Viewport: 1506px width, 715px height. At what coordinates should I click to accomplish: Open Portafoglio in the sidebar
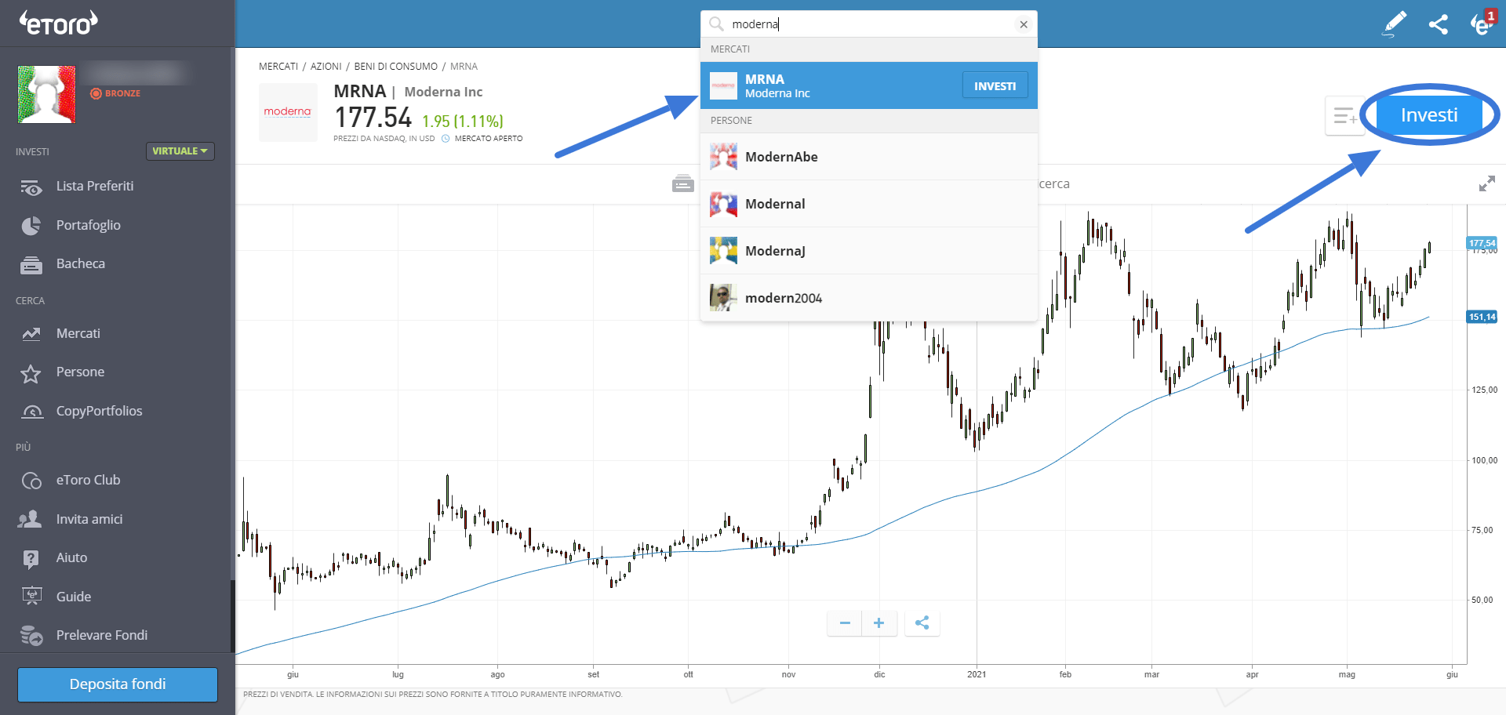point(89,226)
